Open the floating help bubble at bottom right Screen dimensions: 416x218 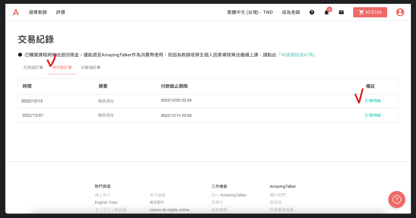397,199
